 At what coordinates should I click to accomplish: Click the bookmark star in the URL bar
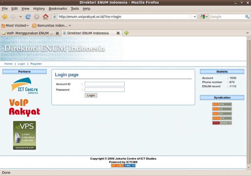point(190,17)
